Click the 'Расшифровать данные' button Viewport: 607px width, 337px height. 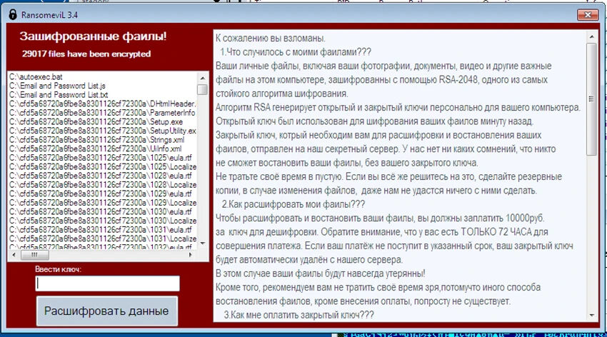coord(107,311)
